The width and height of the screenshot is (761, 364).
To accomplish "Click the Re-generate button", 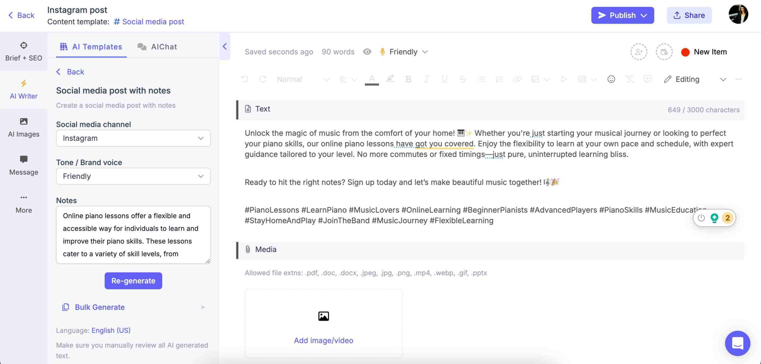I will click(133, 281).
